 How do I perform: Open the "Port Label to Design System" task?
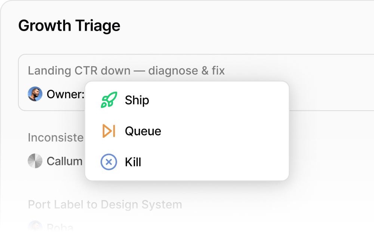click(x=105, y=205)
